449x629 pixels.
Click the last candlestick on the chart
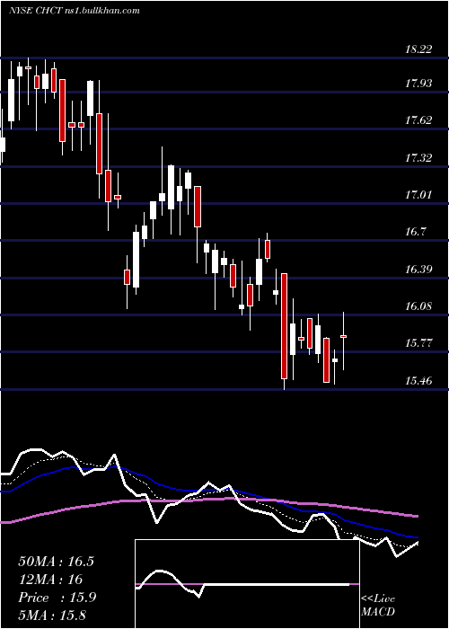click(344, 341)
